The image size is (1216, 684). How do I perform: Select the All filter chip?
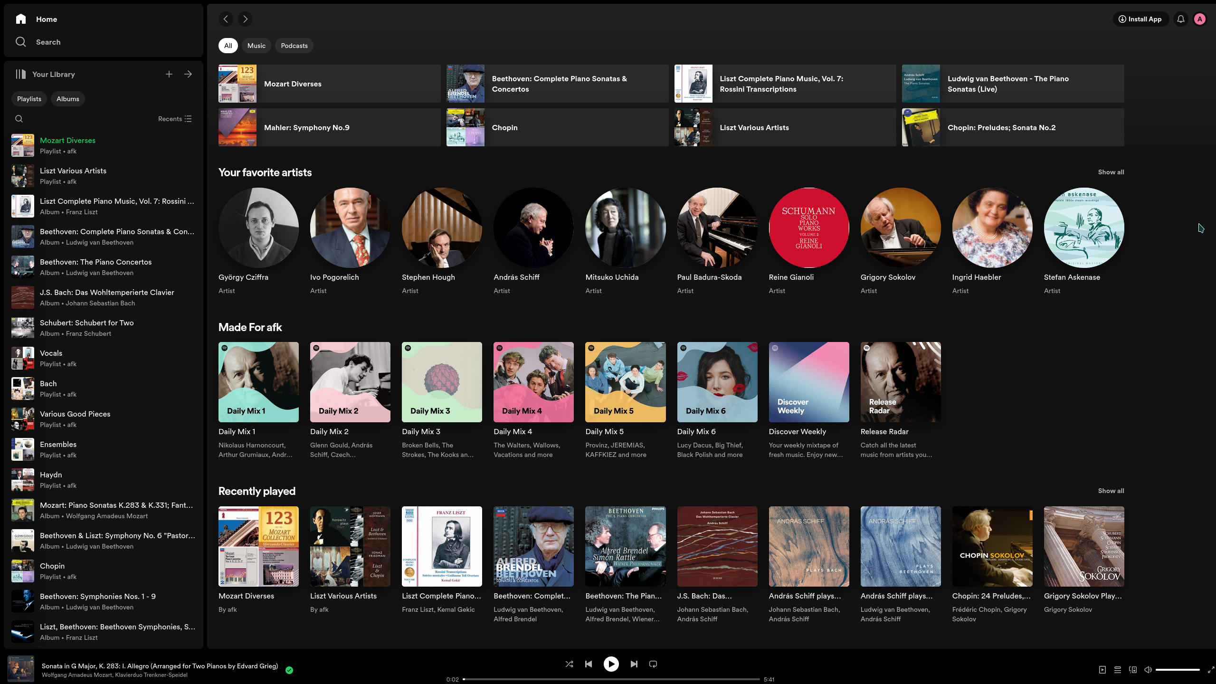click(x=228, y=46)
